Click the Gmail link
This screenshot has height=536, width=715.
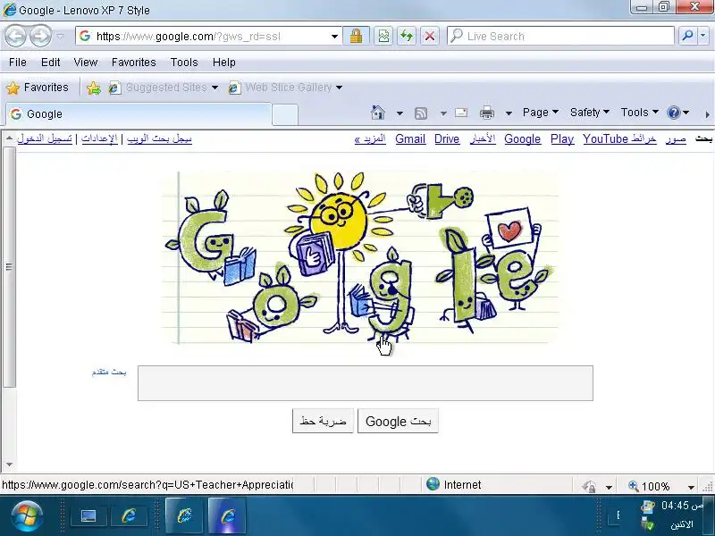pos(410,139)
